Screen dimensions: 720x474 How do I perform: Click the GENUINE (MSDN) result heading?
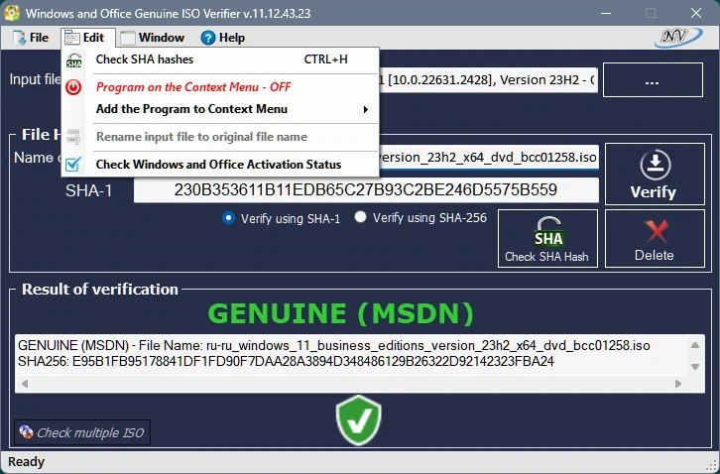tap(341, 313)
